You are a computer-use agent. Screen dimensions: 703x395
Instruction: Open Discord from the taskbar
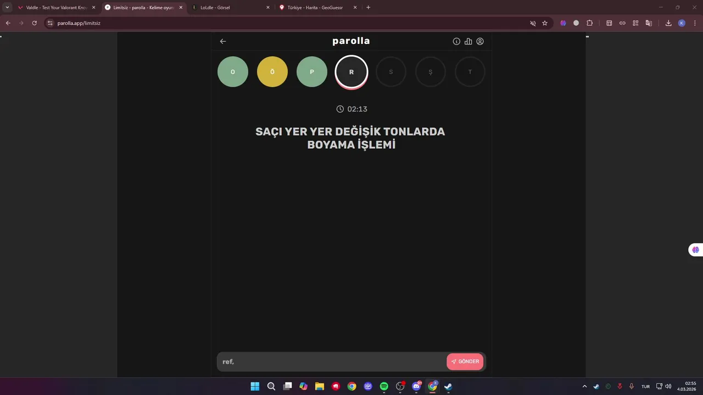coord(416,386)
